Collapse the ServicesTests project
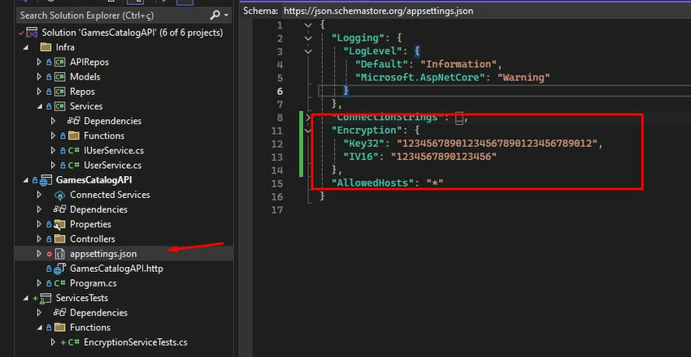Viewport: 691px width, 357px height. [25, 298]
